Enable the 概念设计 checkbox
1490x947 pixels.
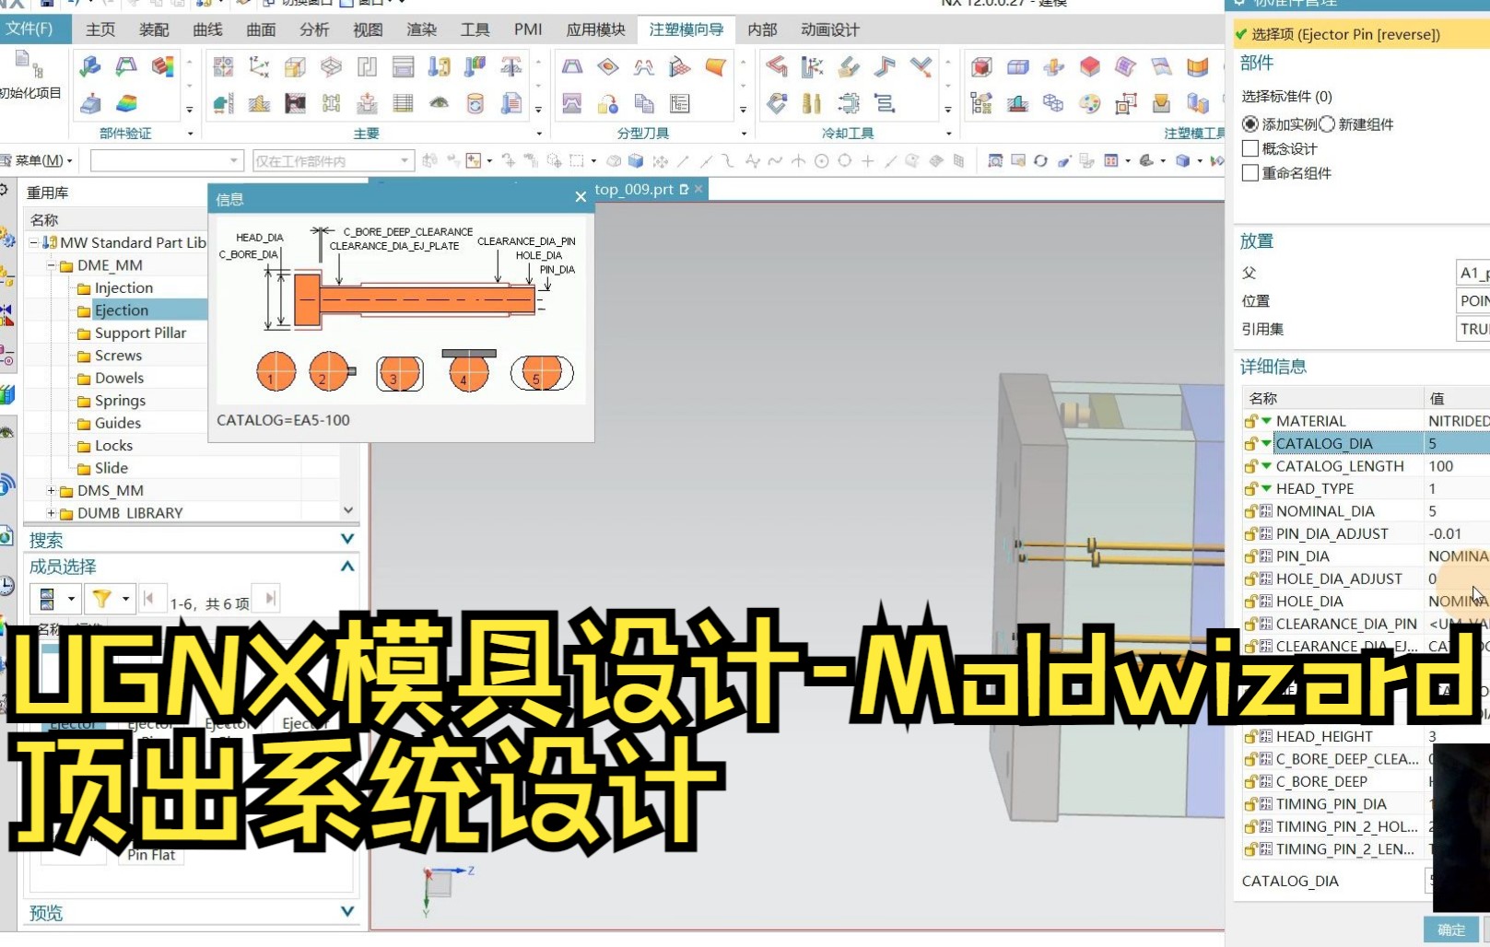click(1249, 147)
